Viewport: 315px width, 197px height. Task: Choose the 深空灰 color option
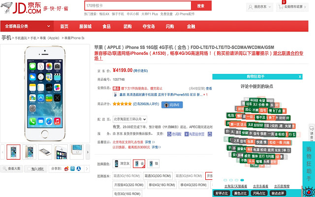(122, 164)
